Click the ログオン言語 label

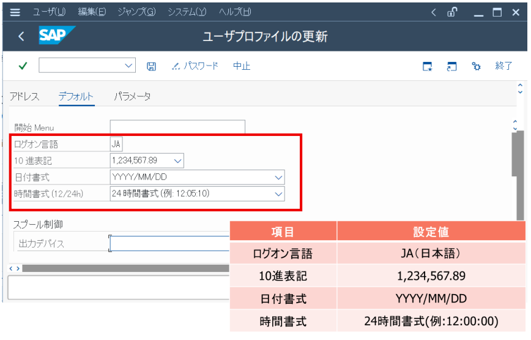coord(36,145)
